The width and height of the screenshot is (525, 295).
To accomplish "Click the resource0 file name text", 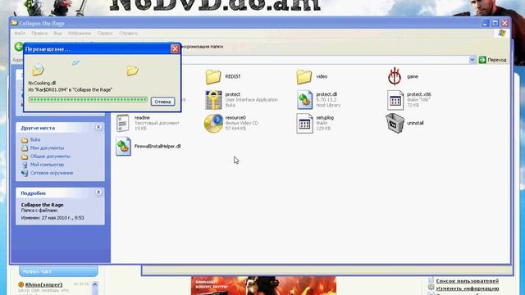I will tap(235, 118).
